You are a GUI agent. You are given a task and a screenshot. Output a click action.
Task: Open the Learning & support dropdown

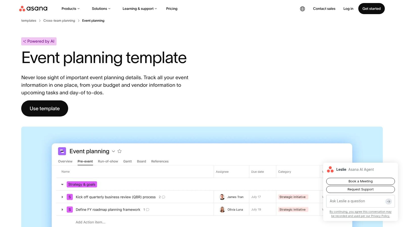click(140, 9)
